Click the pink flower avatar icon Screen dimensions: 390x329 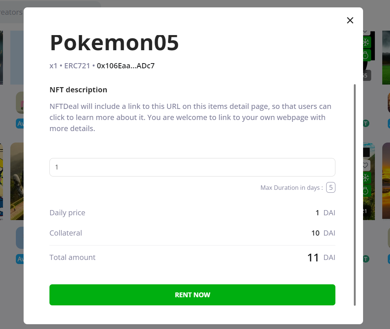point(20,103)
